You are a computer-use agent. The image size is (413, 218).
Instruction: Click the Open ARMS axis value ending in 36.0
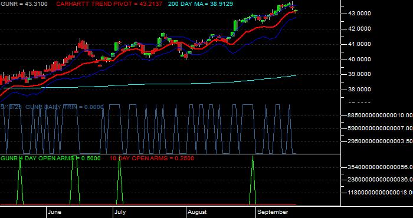point(380,180)
